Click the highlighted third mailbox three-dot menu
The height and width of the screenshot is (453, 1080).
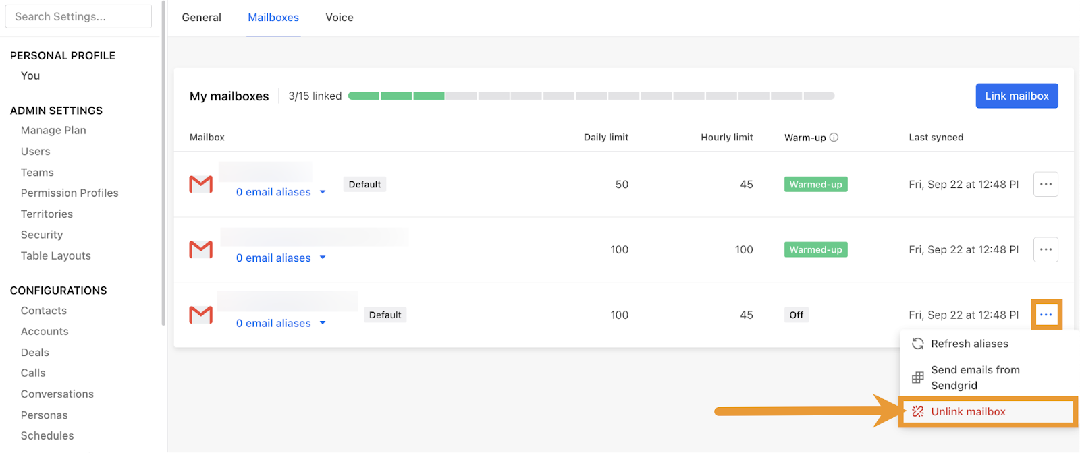(1046, 315)
